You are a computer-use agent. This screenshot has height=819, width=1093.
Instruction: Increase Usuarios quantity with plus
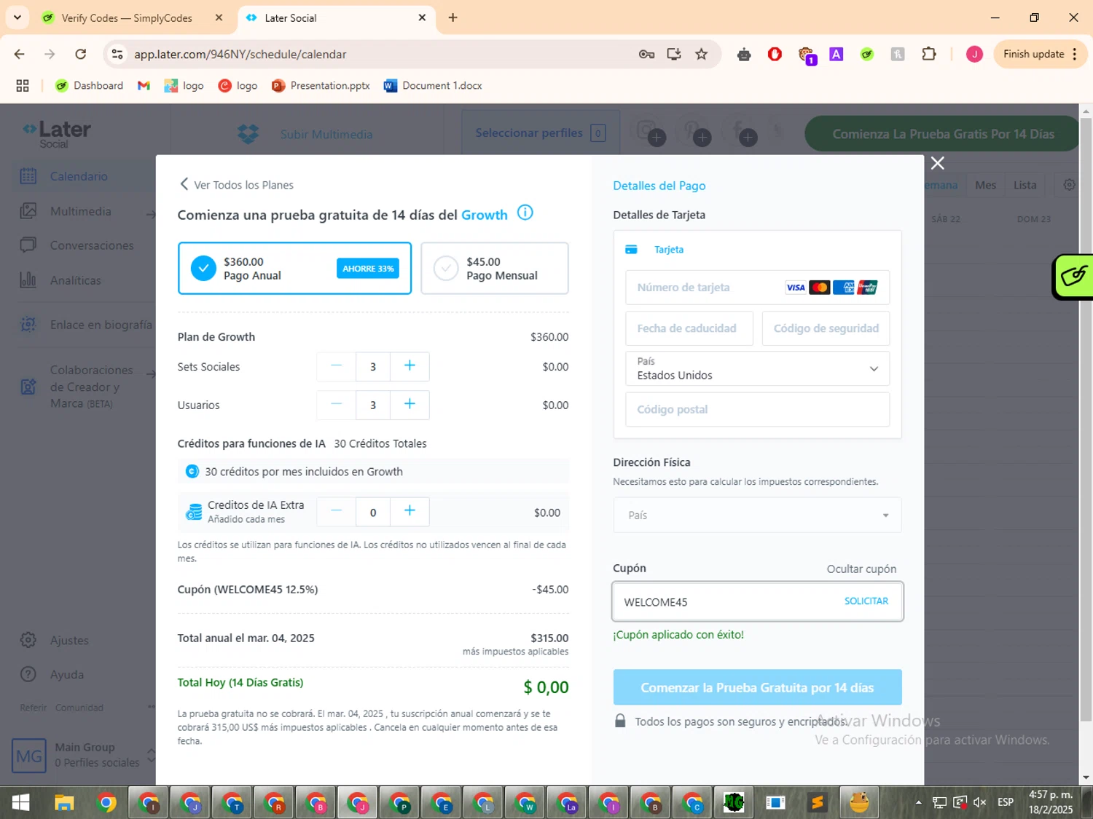(x=410, y=405)
